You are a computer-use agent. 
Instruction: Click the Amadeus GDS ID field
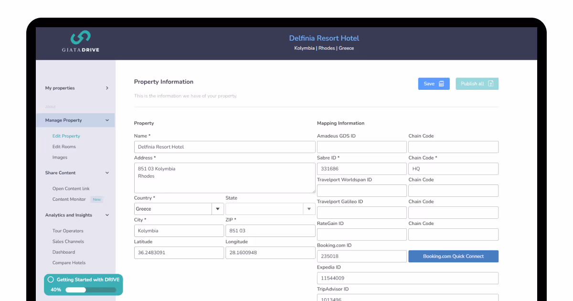[x=362, y=147]
